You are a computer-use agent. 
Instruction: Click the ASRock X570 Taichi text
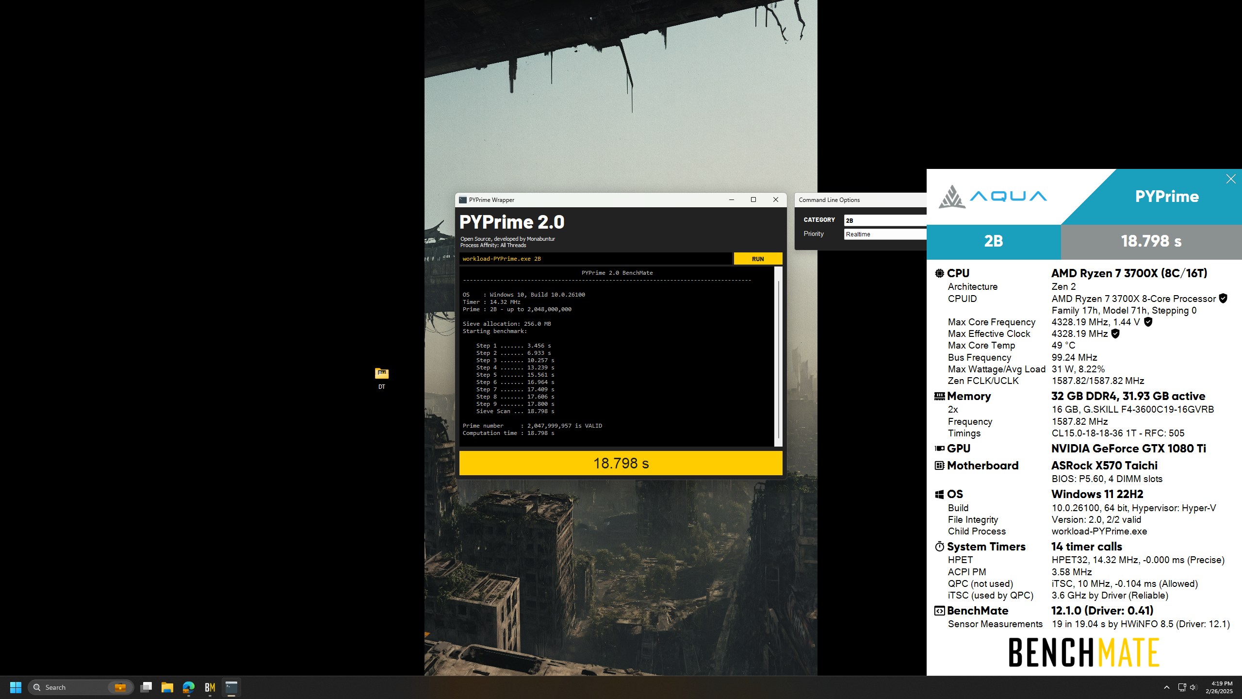(x=1104, y=466)
